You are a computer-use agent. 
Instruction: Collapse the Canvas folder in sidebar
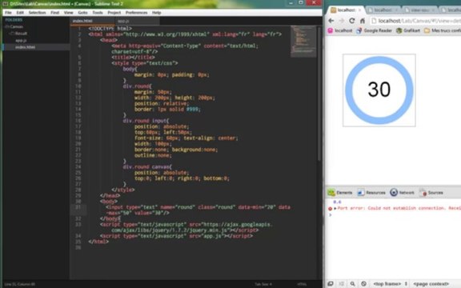coord(6,26)
